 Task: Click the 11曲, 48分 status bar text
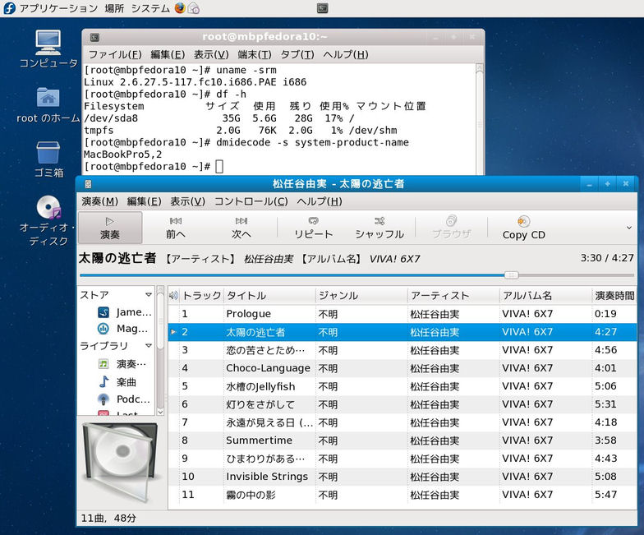[x=108, y=518]
